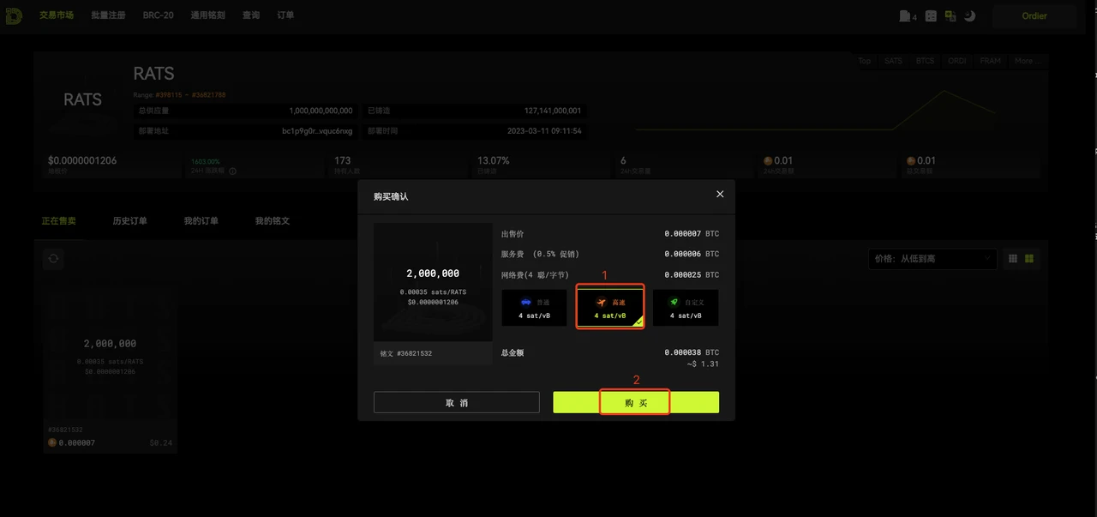
Task: Click the site logo in the navbar
Action: coord(13,15)
